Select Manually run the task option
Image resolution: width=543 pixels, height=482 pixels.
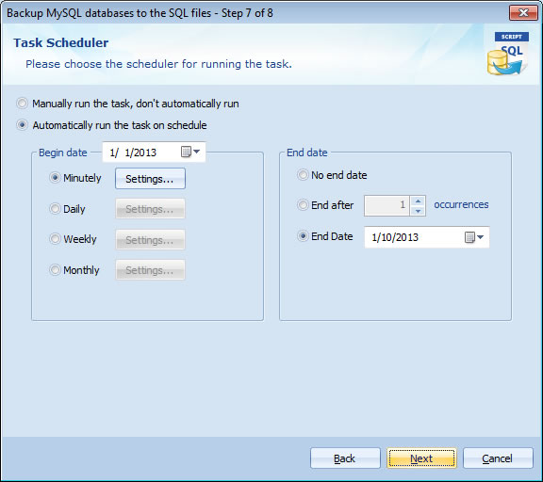point(23,104)
